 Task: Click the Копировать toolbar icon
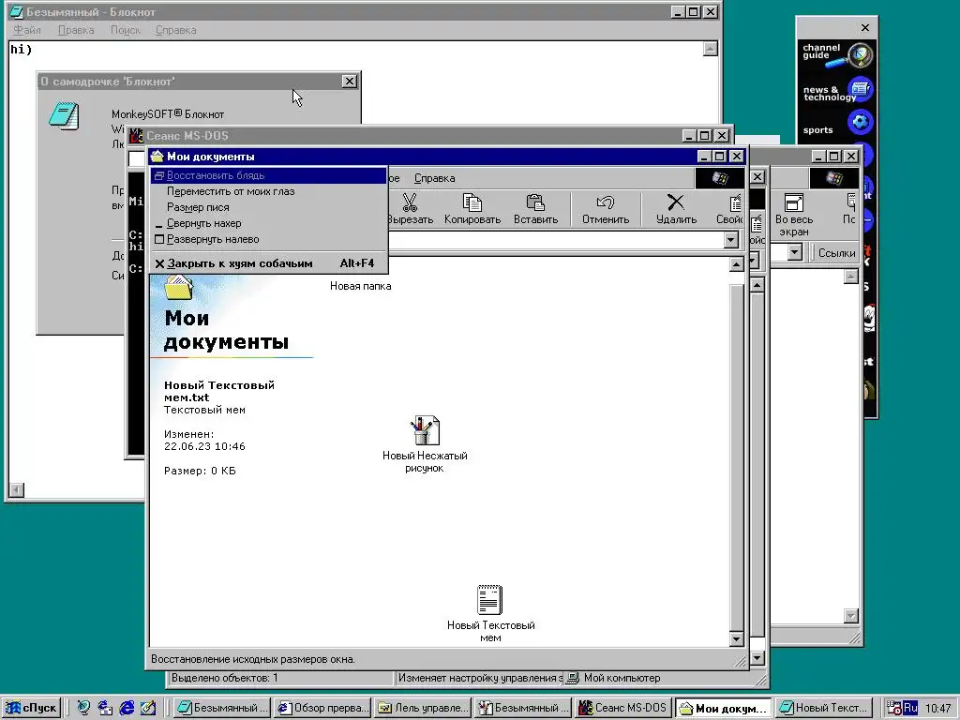tap(472, 202)
